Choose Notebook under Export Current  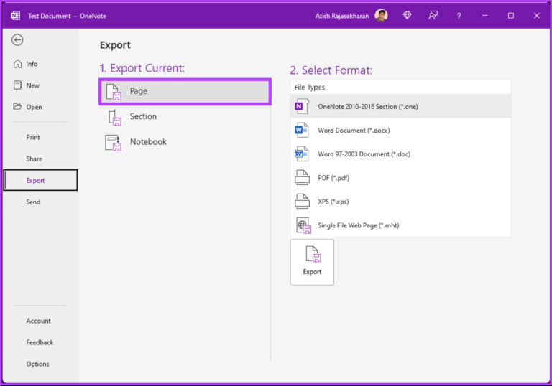(185, 142)
